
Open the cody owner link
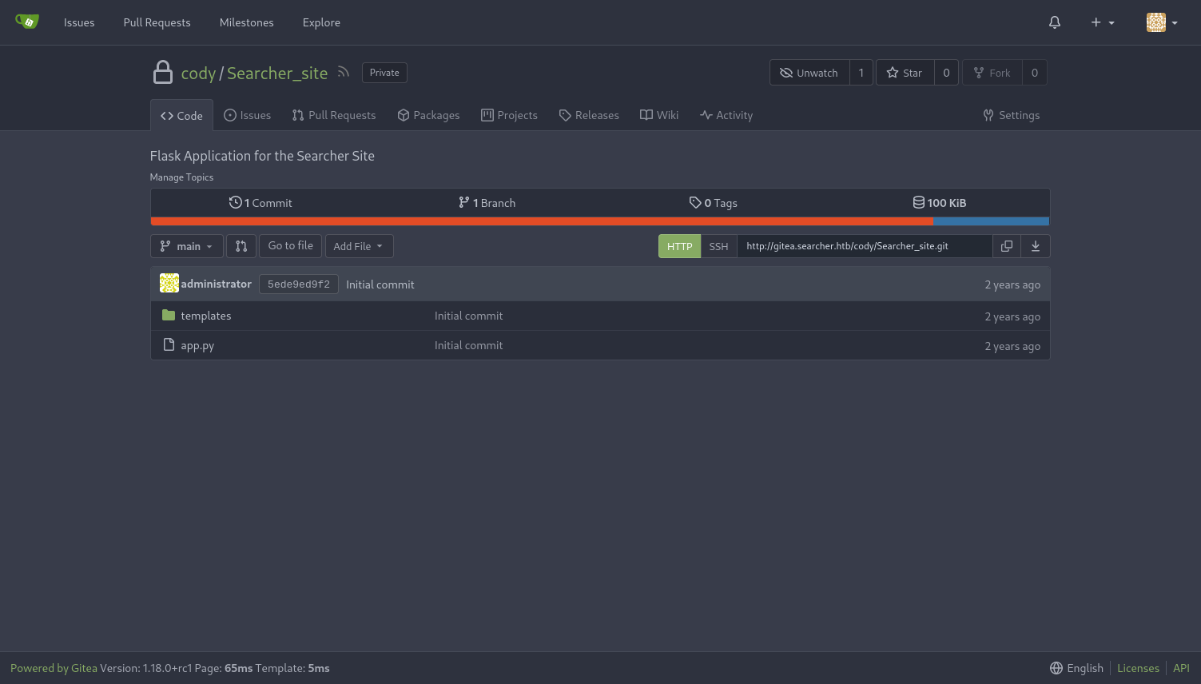click(x=198, y=73)
